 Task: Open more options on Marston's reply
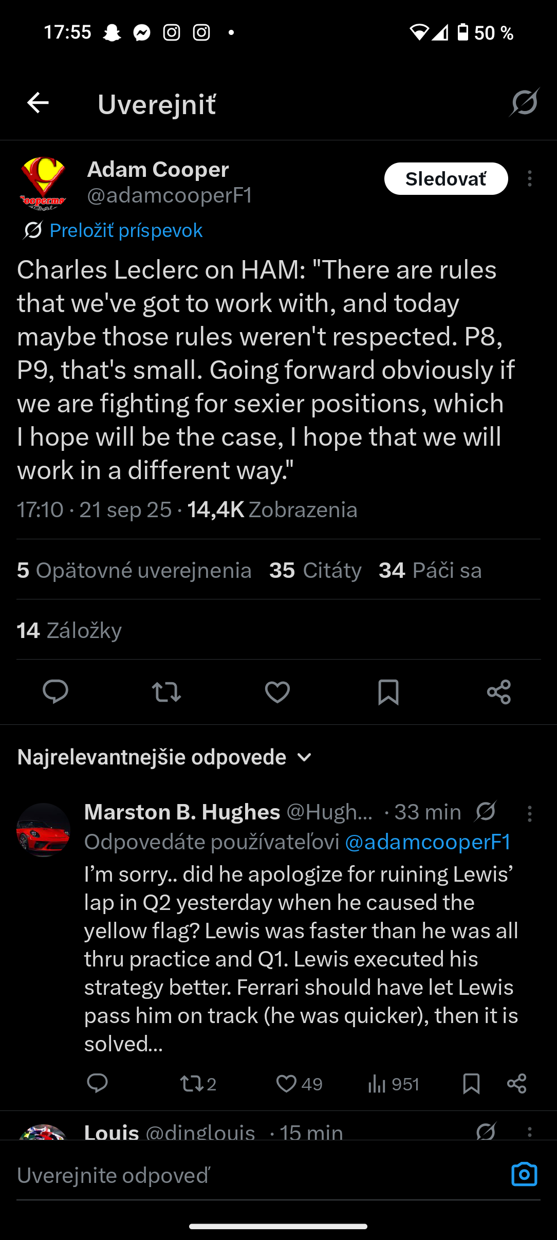pos(530,813)
